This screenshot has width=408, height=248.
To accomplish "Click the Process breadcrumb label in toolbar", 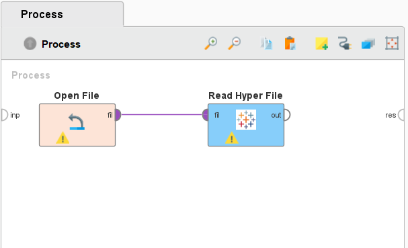I will [x=61, y=44].
